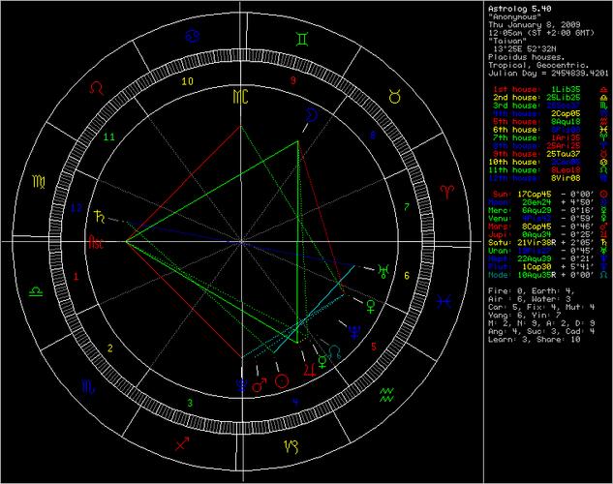Viewport: 613px width, 484px height.
Task: Click the 'Learn: 3, Share: 10' summary line
Action: click(534, 340)
